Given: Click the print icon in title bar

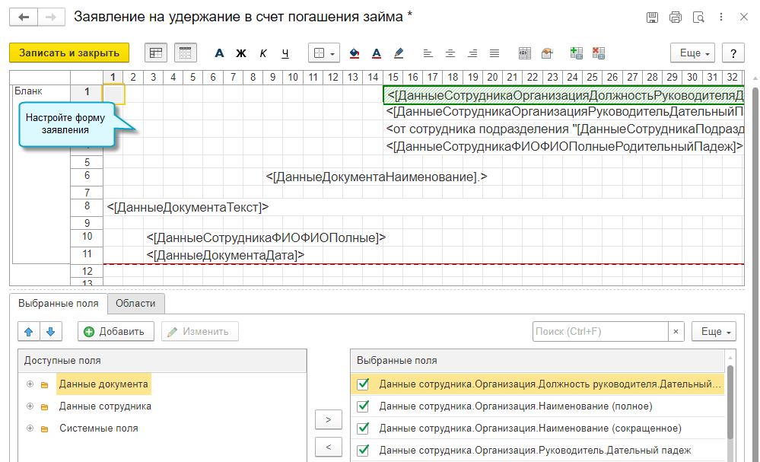Looking at the screenshot, I should [675, 18].
